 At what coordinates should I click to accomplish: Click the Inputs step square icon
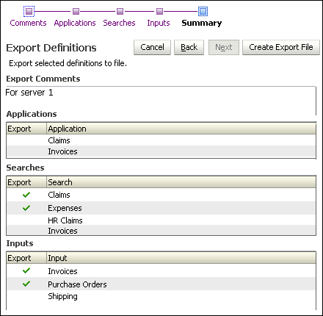pyautogui.click(x=159, y=11)
